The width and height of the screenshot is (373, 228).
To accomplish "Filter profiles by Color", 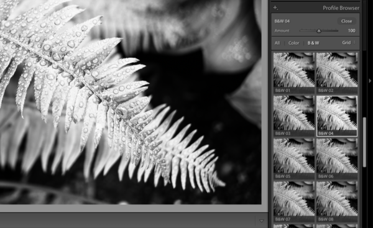I will tap(293, 43).
